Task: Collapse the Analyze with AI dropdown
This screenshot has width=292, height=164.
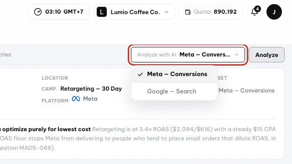Action: [188, 55]
